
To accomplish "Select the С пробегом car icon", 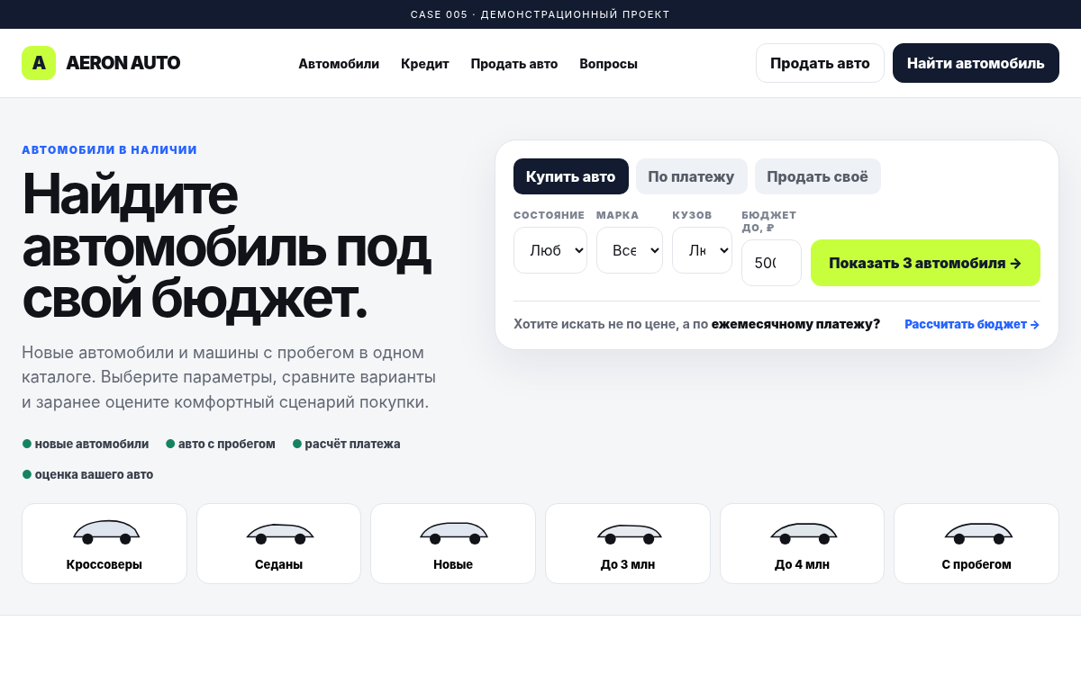I will (x=977, y=533).
